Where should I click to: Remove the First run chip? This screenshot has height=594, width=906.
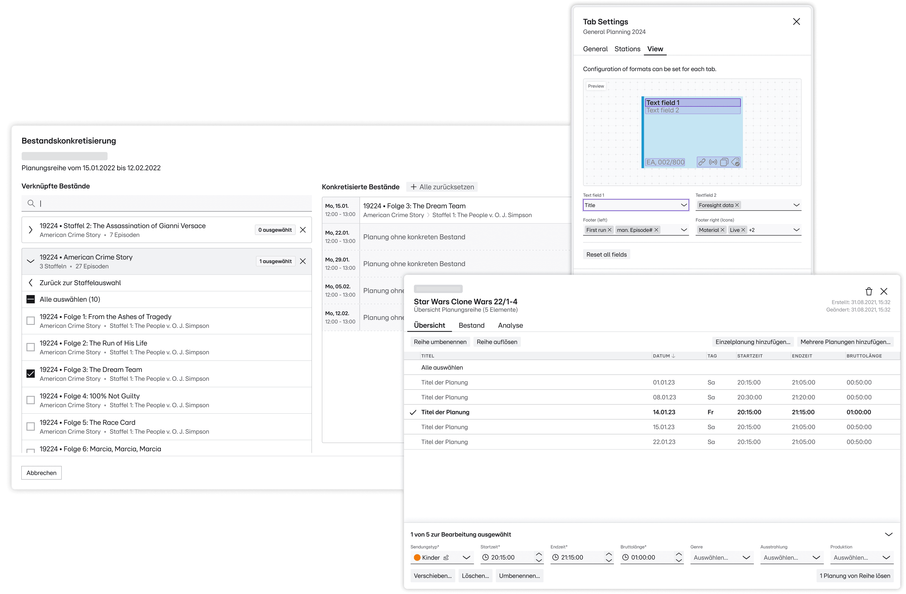point(610,230)
